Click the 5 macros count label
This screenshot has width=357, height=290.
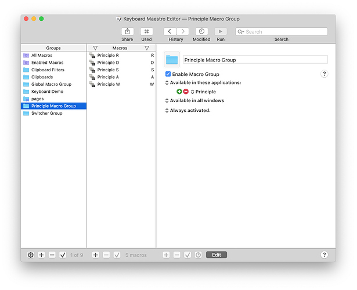point(136,255)
